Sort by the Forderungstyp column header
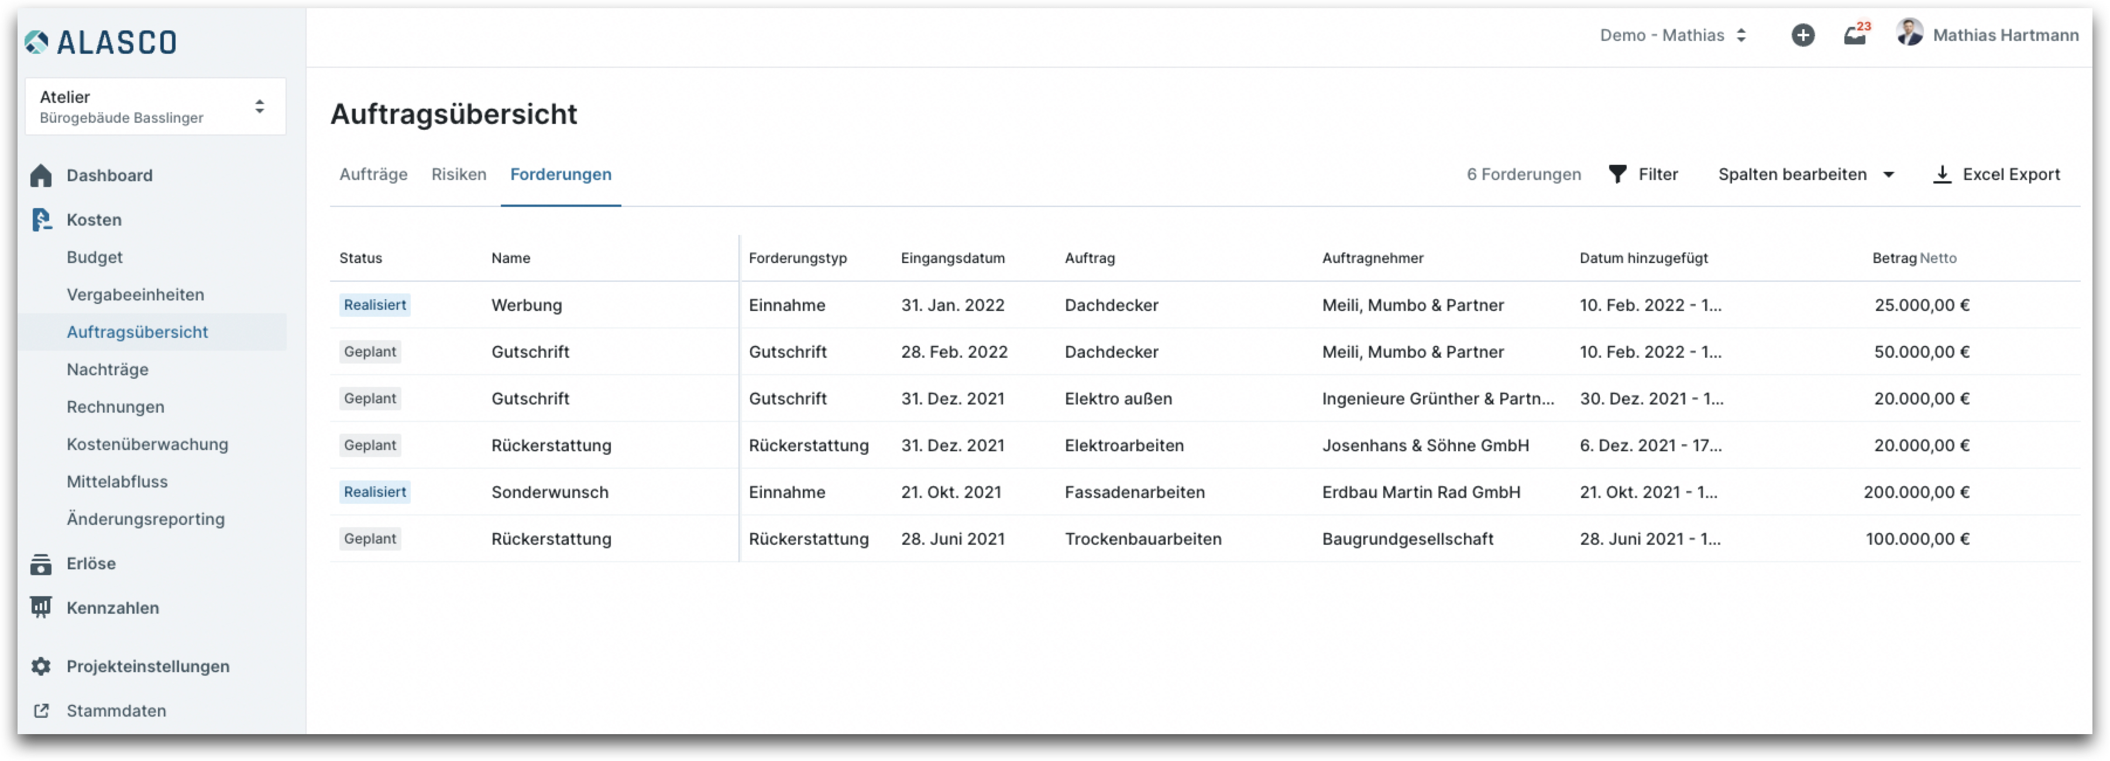Screen dimensions: 2110x761 click(x=798, y=258)
